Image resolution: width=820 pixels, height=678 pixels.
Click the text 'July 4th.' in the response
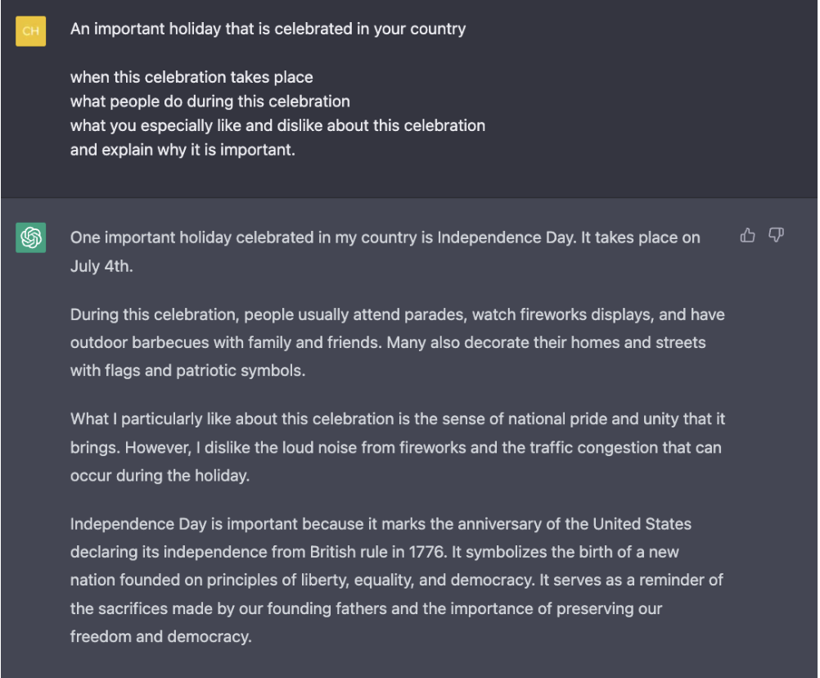101,267
